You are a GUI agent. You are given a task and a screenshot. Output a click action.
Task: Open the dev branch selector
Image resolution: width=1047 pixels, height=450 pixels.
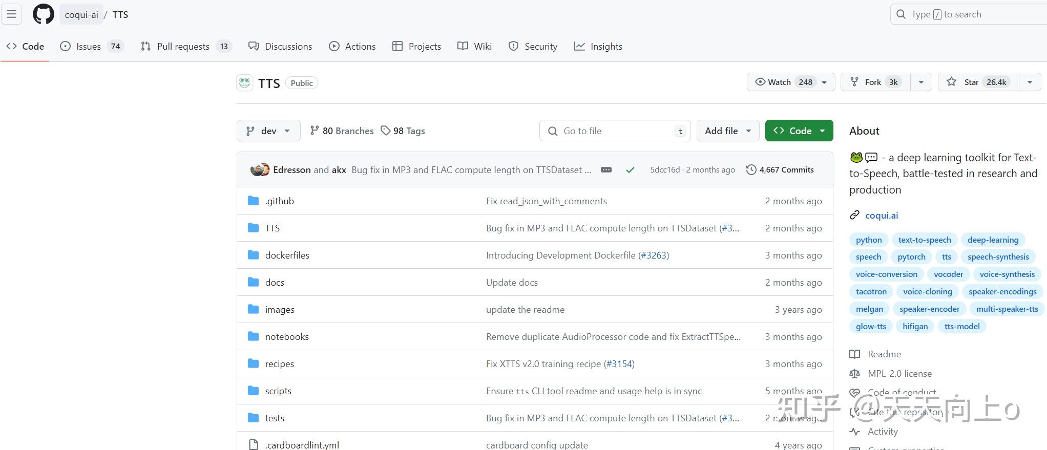pyautogui.click(x=268, y=131)
